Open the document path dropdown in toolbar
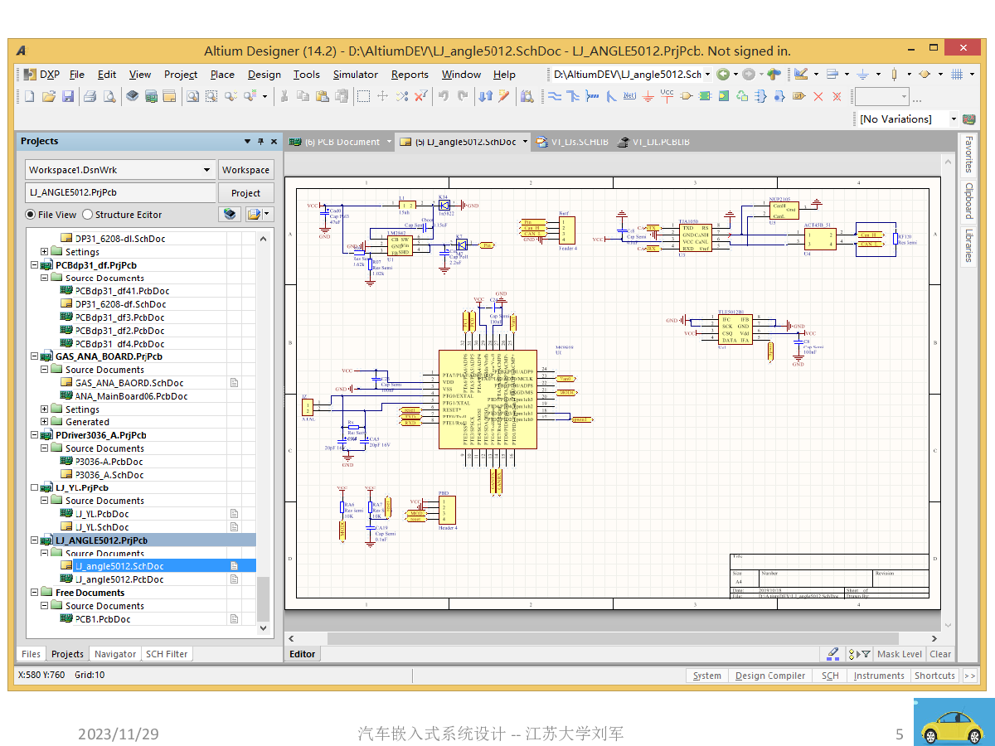The image size is (995, 746). pyautogui.click(x=707, y=75)
